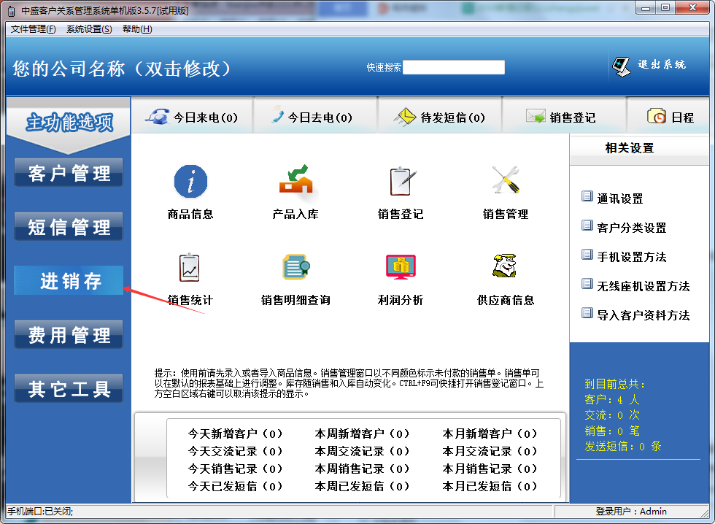Open the 系统设置(S) menu
715x524 pixels.
click(89, 29)
